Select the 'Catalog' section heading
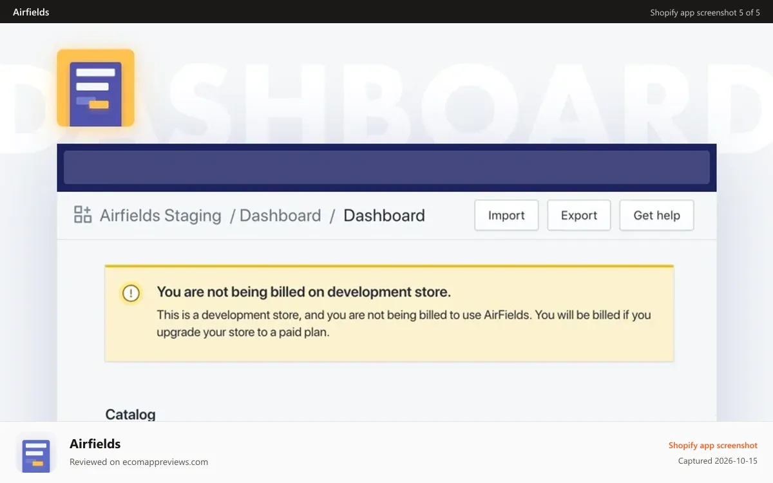The width and height of the screenshot is (773, 483). click(130, 414)
